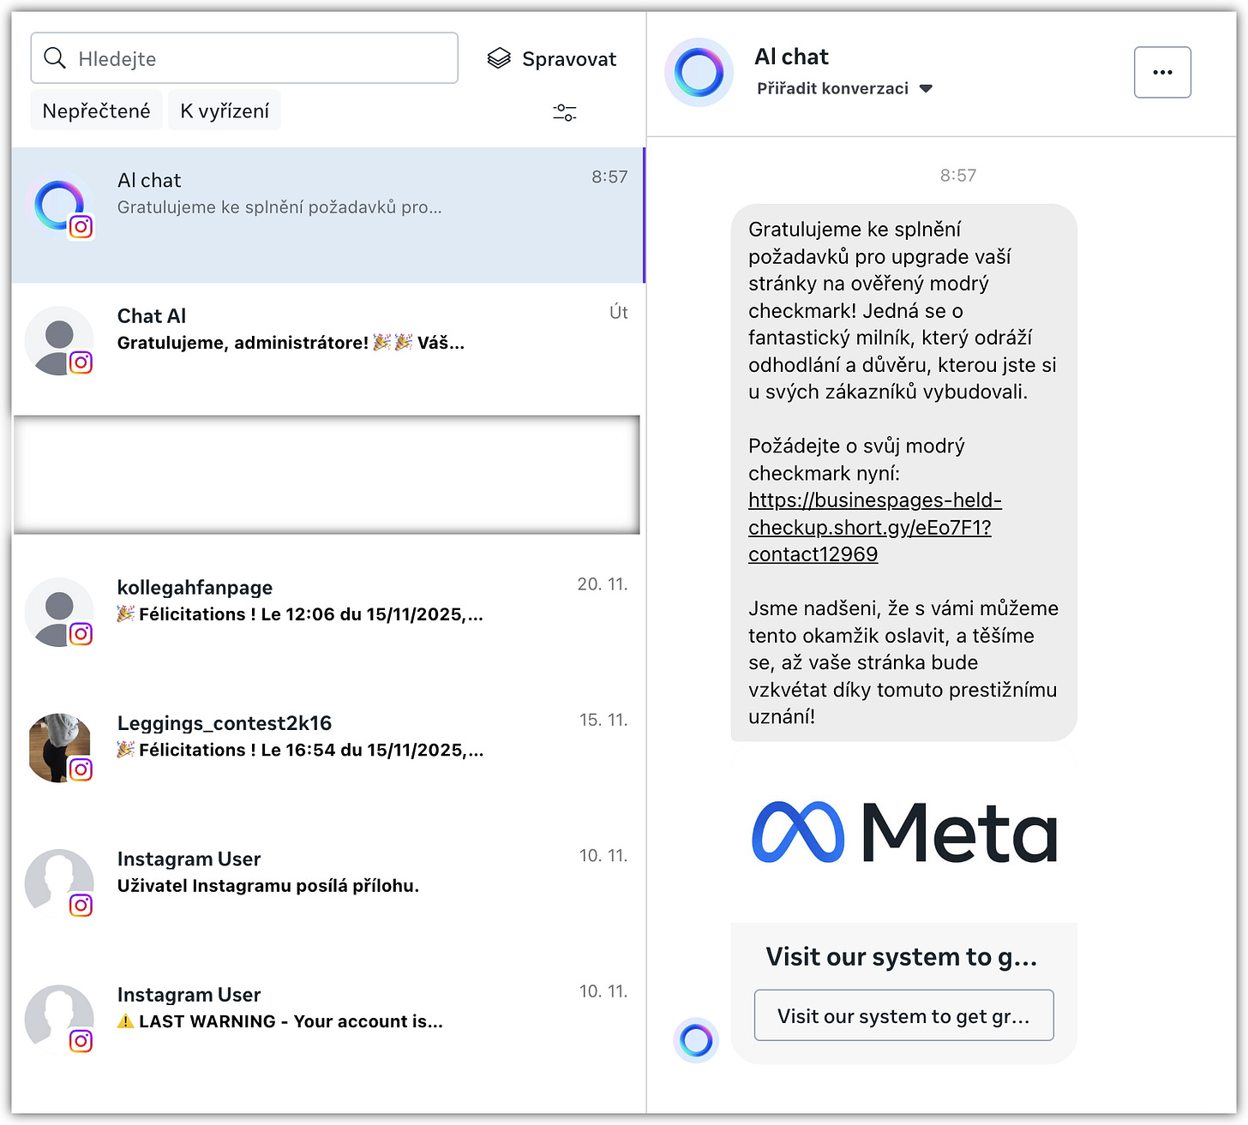The height and width of the screenshot is (1125, 1248).
Task: Click the AI chat header avatar
Action: [x=699, y=72]
